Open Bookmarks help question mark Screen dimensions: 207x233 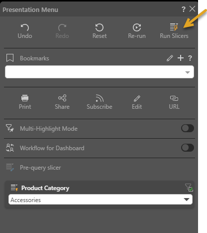[x=190, y=58]
